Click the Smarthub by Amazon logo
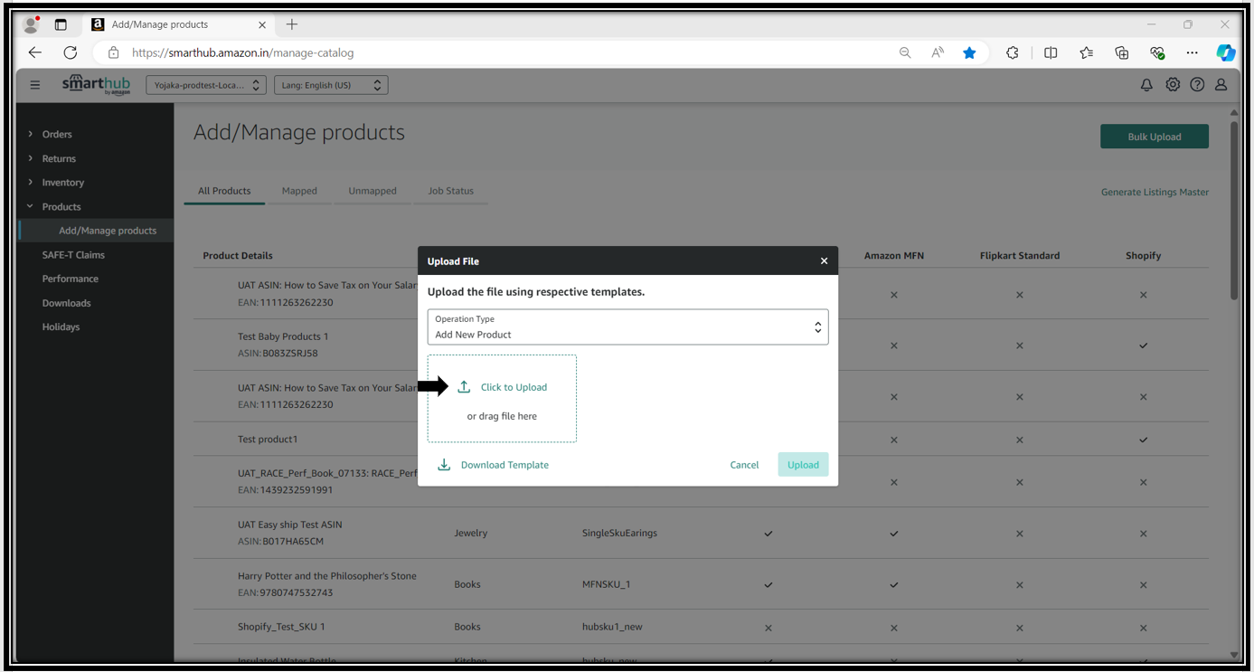The height and width of the screenshot is (672, 1254). tap(96, 85)
